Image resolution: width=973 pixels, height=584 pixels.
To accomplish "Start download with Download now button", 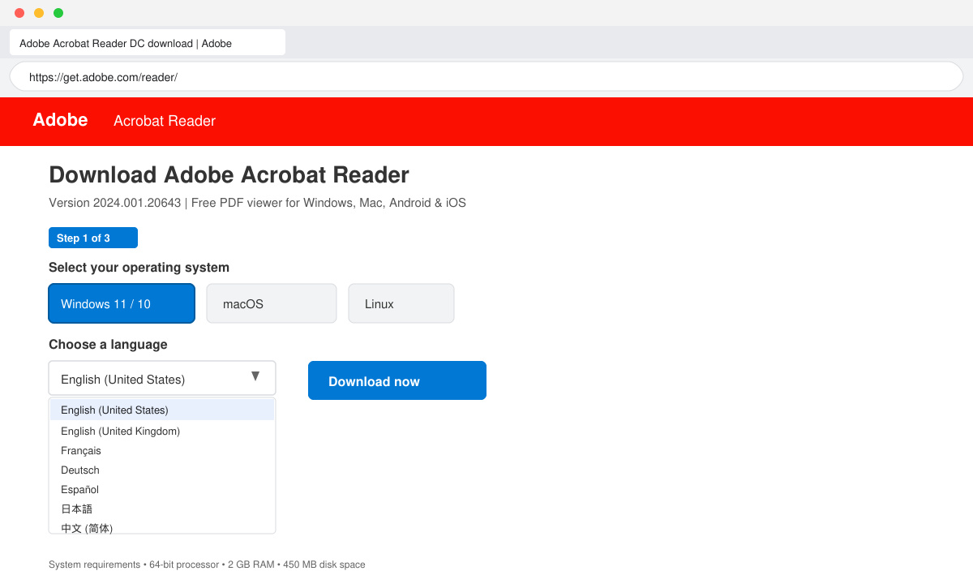I will pyautogui.click(x=397, y=380).
